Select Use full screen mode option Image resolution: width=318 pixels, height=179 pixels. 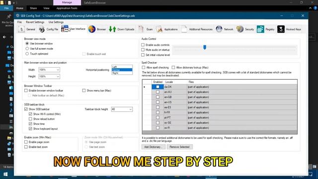pos(27,49)
